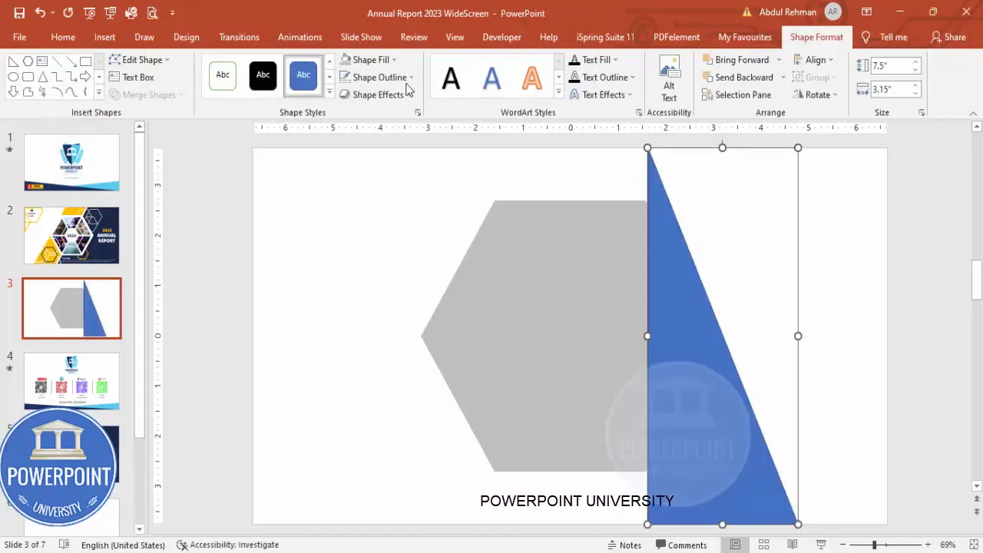Select slide 2 thumbnail Annual Report
983x553 pixels.
click(x=71, y=235)
